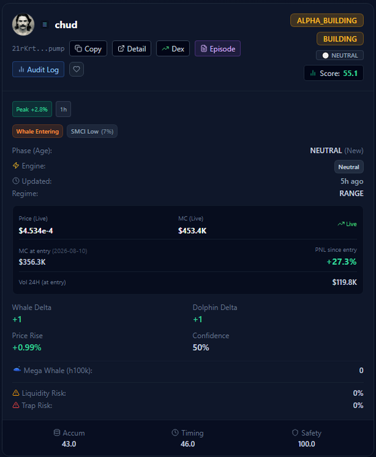Viewport: 376px width, 457px height.
Task: Click the Safety shield icon
Action: 295,433
